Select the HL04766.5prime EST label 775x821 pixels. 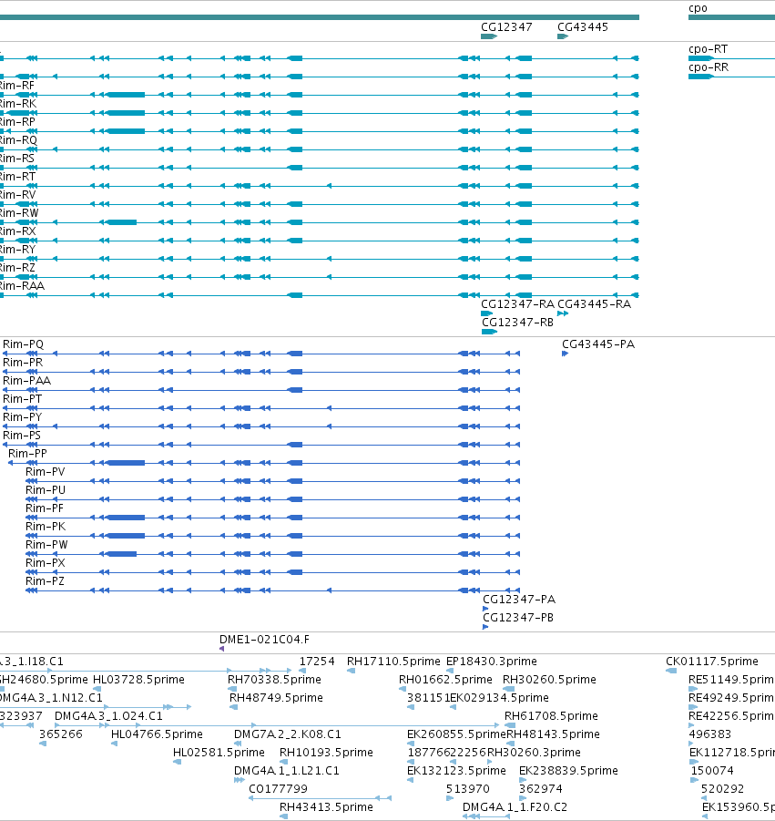pos(157,734)
